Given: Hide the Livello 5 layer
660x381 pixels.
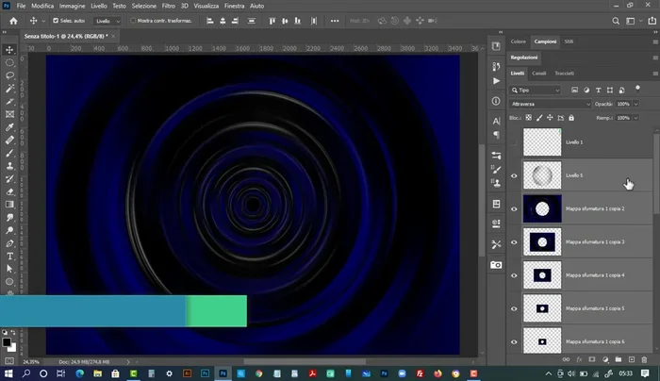Looking at the screenshot, I should [514, 175].
